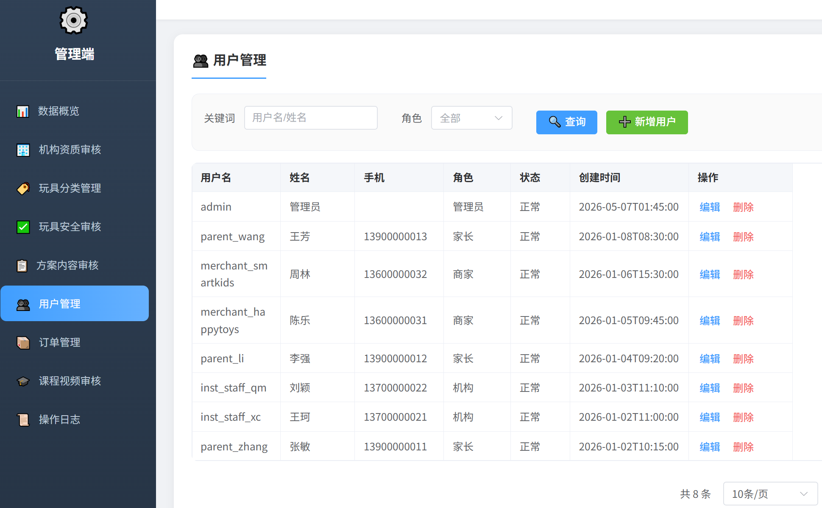This screenshot has width=822, height=508.
Task: Delete merchant_happytoys account
Action: pos(743,321)
